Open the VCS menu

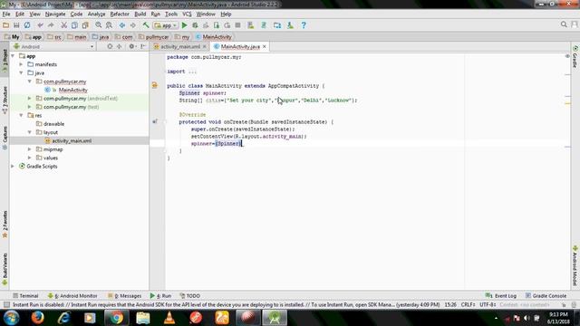(187, 14)
